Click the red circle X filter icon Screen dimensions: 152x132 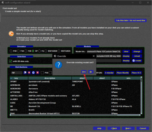pos(29,73)
